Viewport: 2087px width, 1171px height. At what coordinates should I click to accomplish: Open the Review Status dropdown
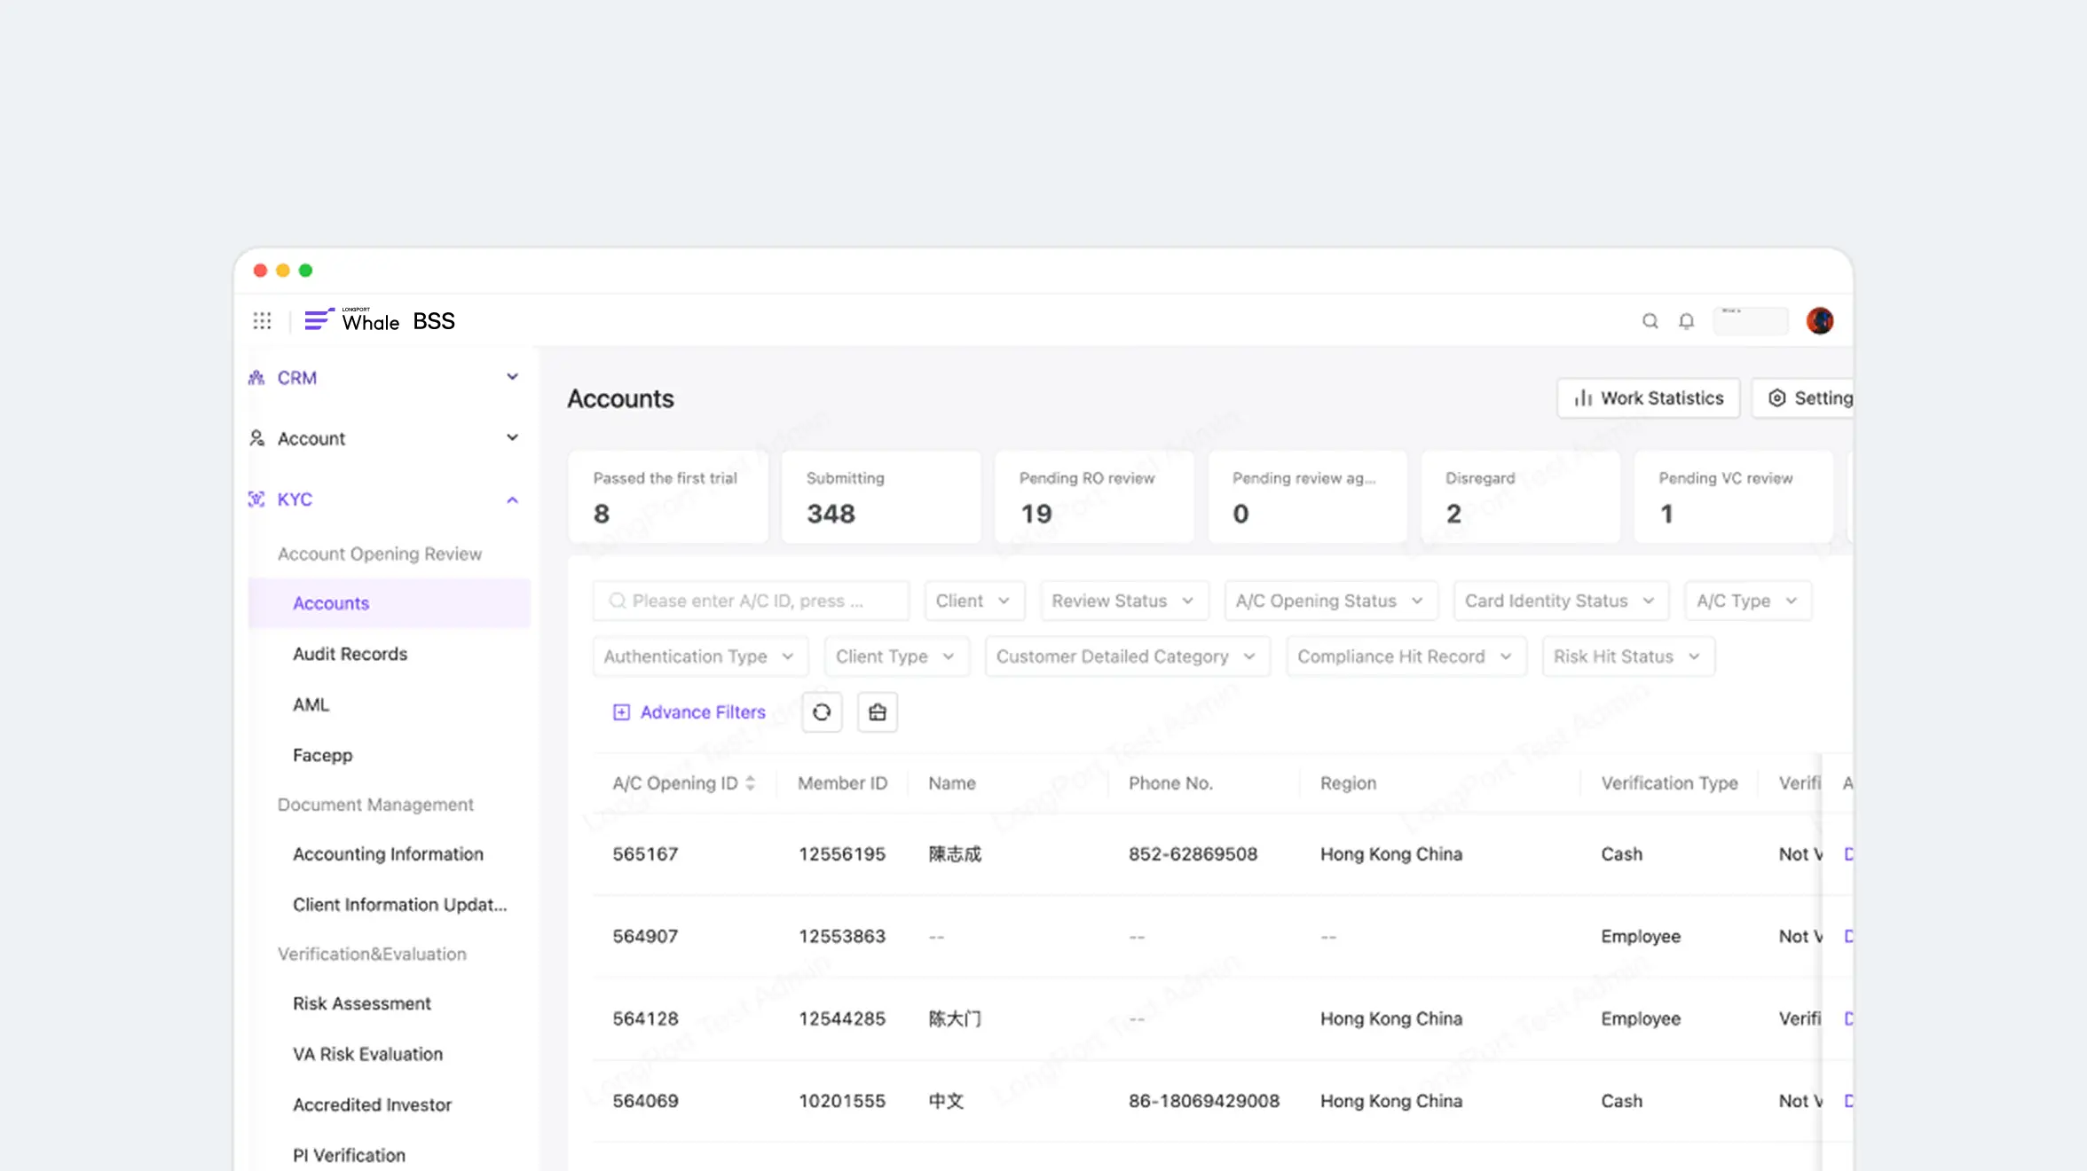(1122, 601)
